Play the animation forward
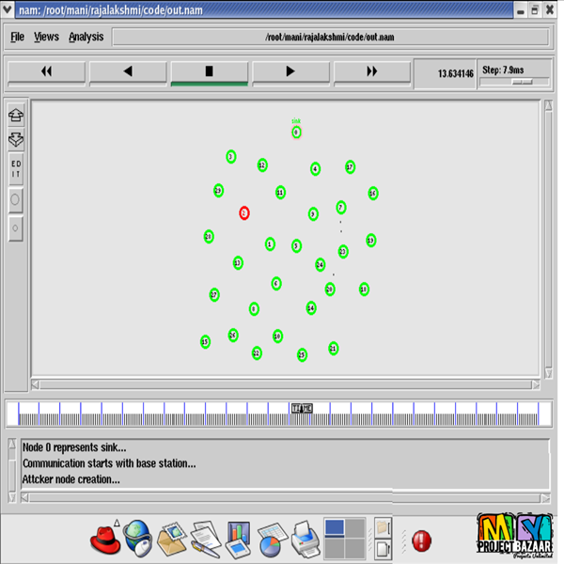This screenshot has height=564, width=564. (x=290, y=71)
